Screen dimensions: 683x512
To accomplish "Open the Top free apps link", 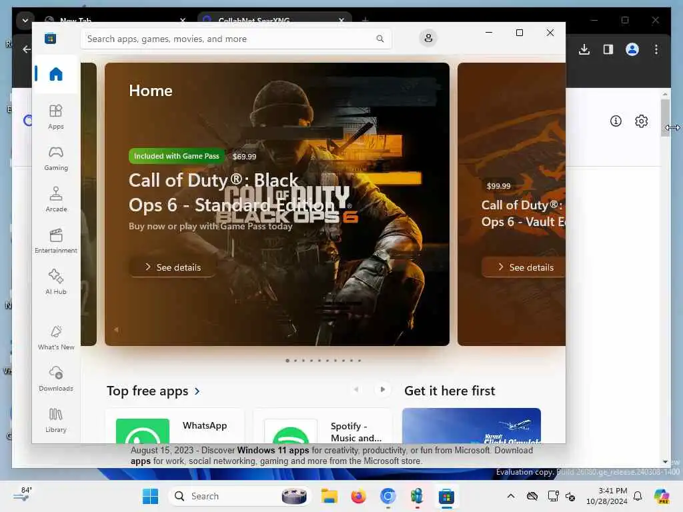I will [x=153, y=391].
